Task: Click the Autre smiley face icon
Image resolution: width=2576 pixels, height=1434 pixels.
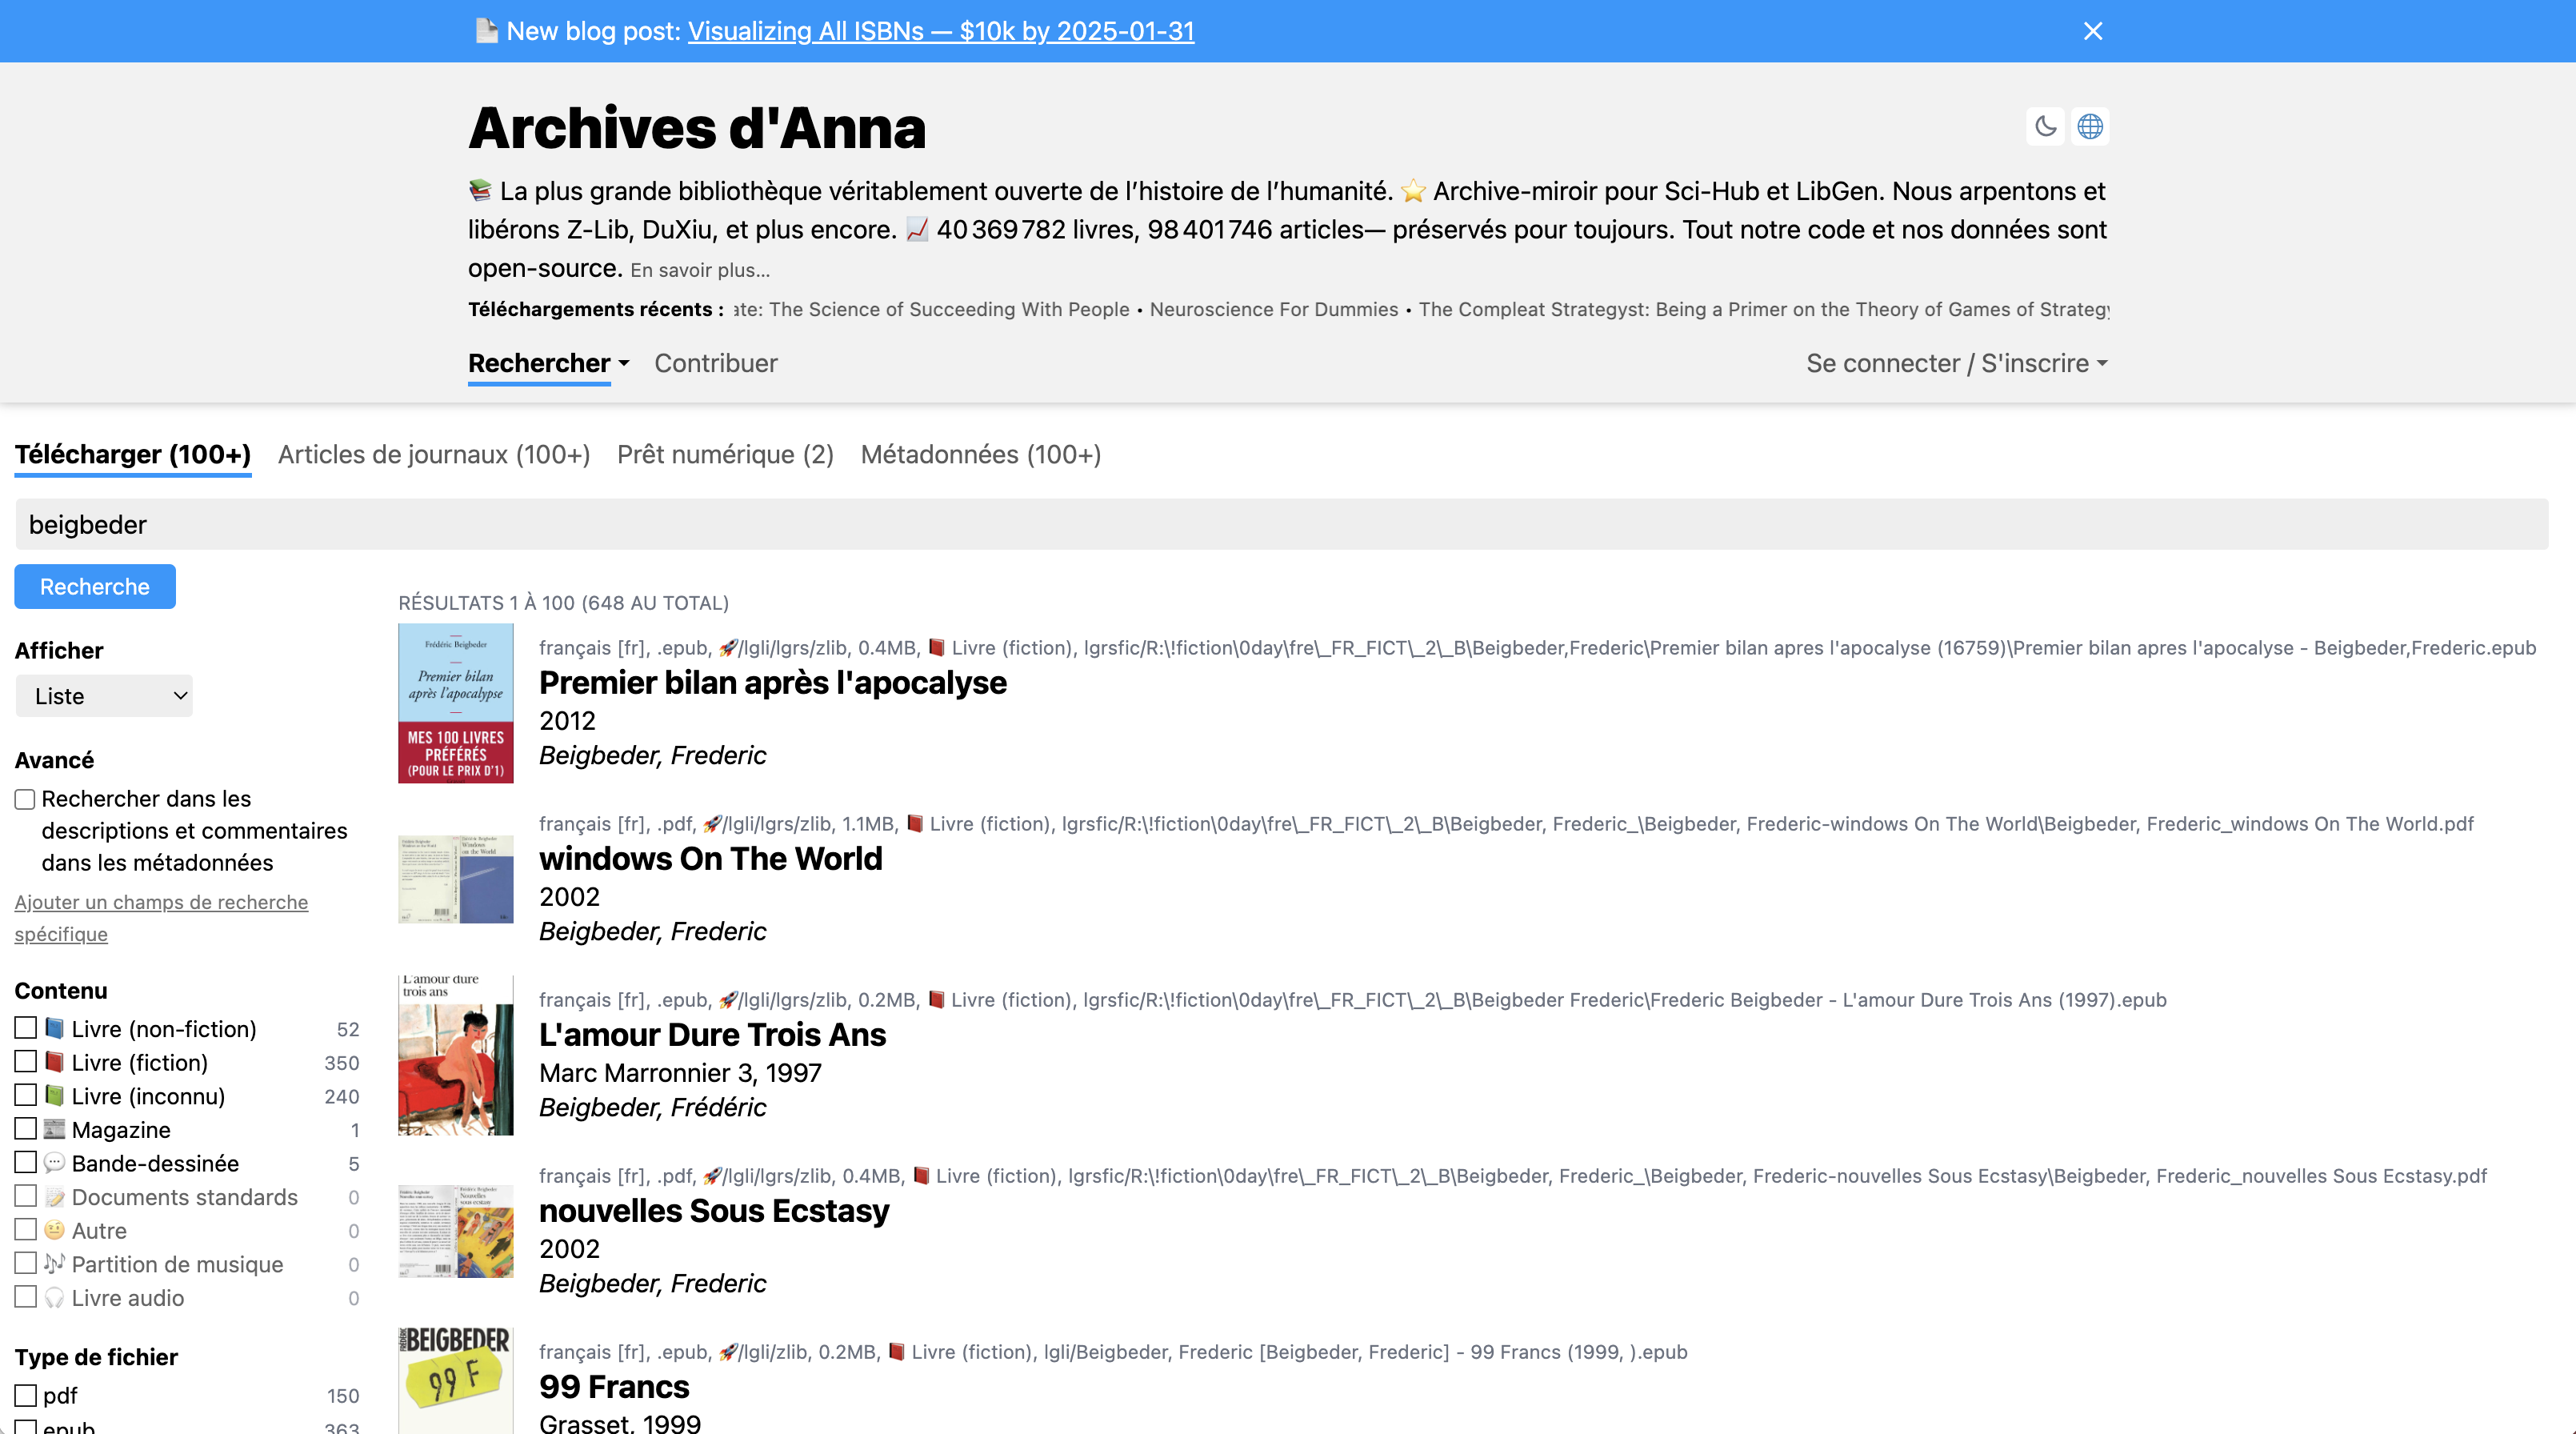Action: tap(55, 1230)
